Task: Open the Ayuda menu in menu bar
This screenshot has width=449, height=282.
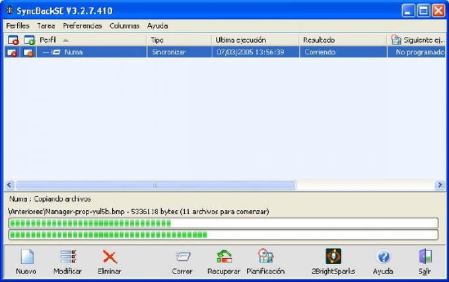Action: pos(158,26)
